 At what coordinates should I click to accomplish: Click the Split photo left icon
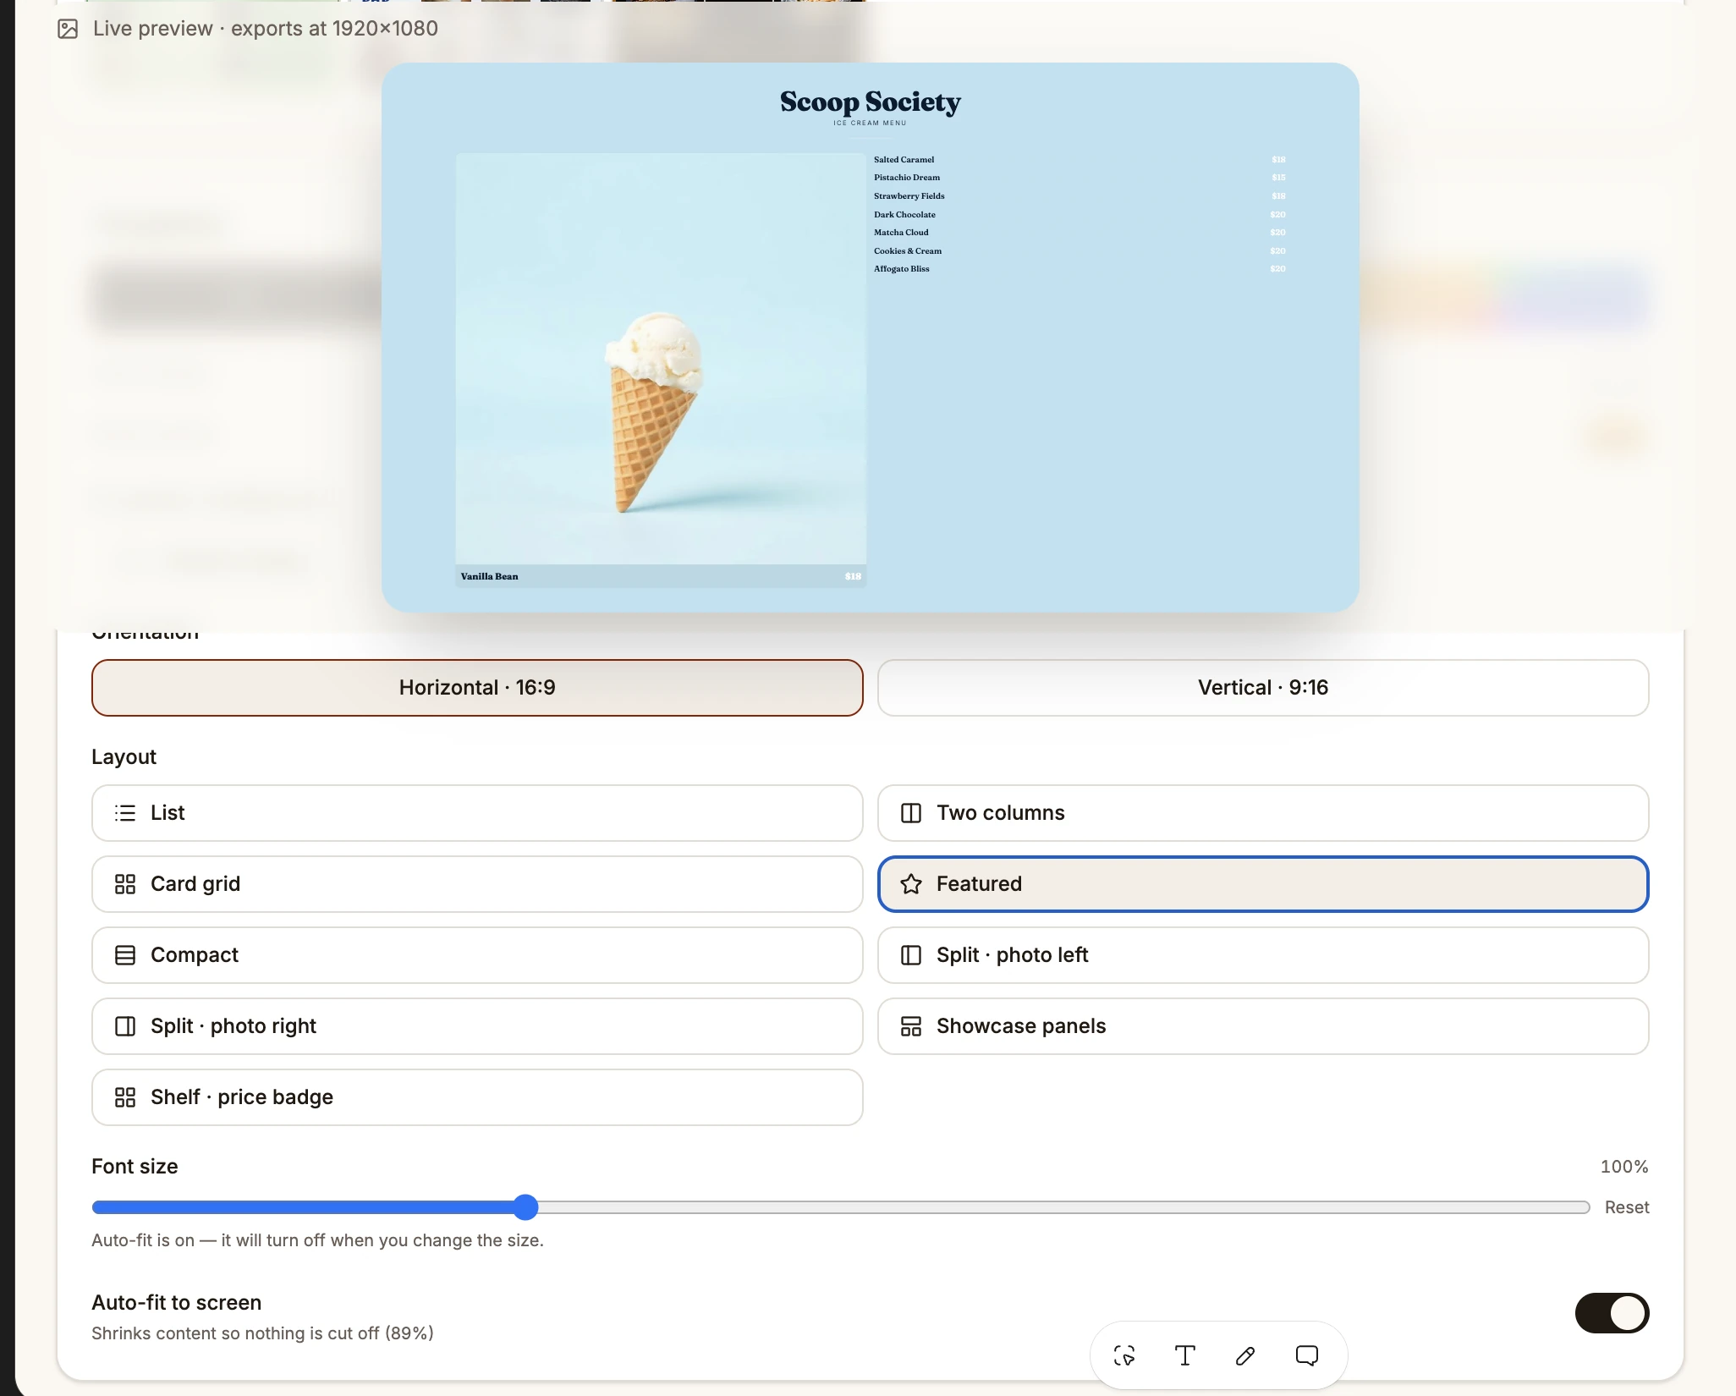click(911, 955)
